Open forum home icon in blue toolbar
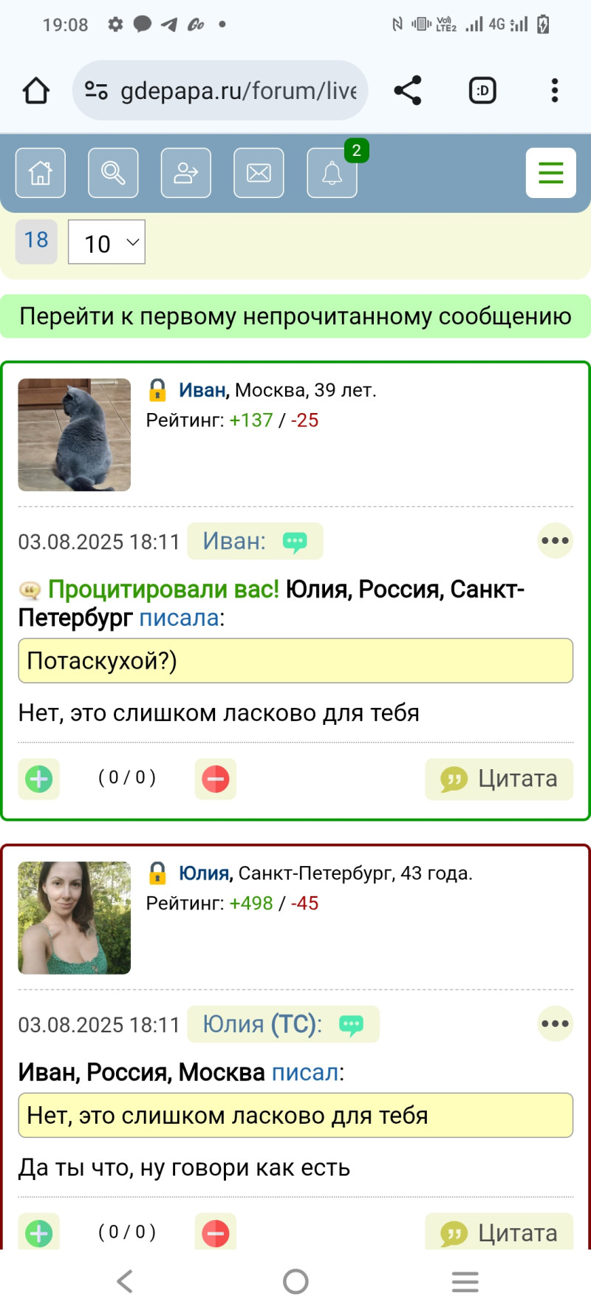 (41, 173)
